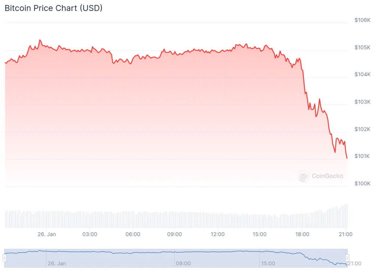
Task: Click the $104K y-axis label
Action: (362, 74)
